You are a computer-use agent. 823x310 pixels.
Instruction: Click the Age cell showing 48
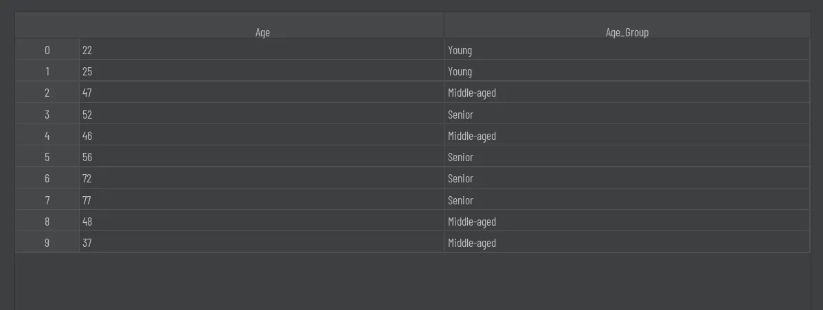pyautogui.click(x=87, y=222)
